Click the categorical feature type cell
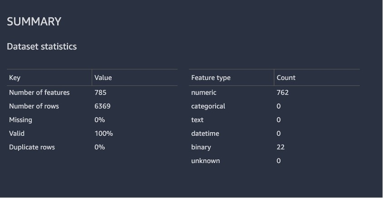 point(208,106)
